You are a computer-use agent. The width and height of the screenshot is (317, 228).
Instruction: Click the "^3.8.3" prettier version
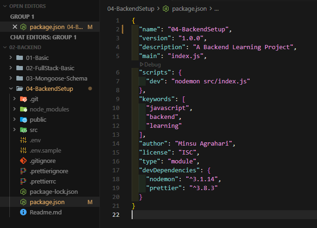point(204,188)
